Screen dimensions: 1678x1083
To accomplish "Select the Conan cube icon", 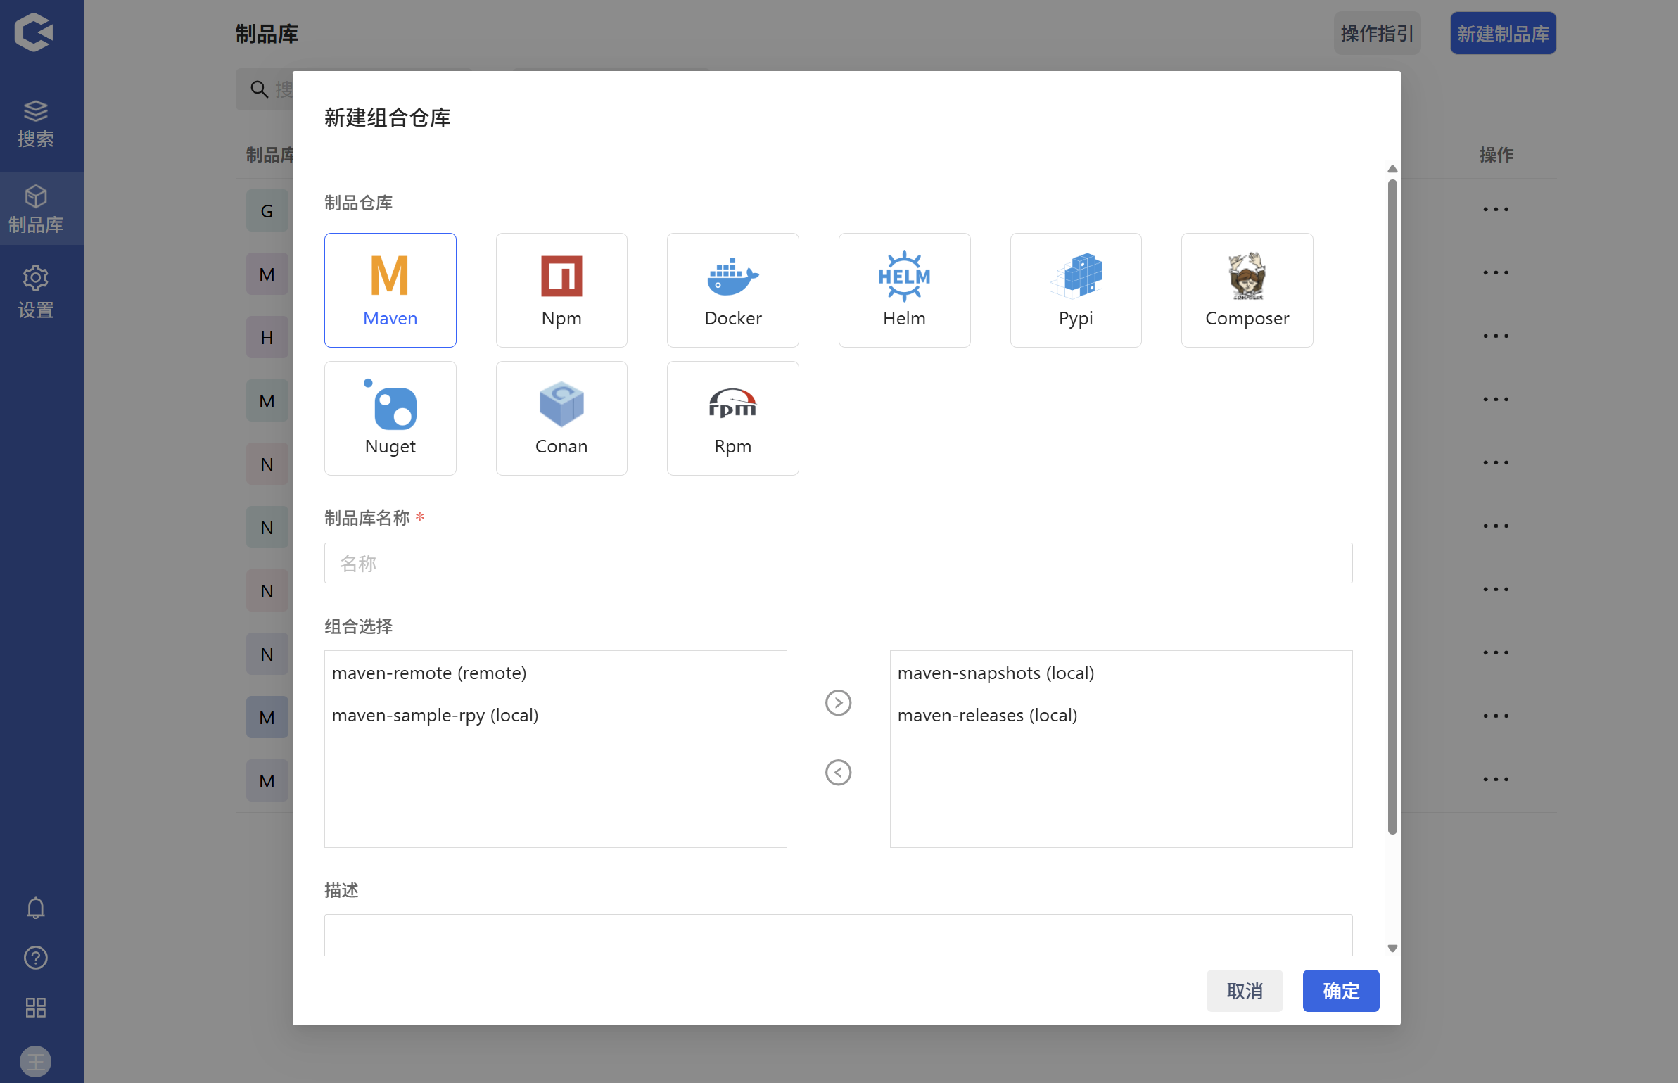I will (561, 404).
